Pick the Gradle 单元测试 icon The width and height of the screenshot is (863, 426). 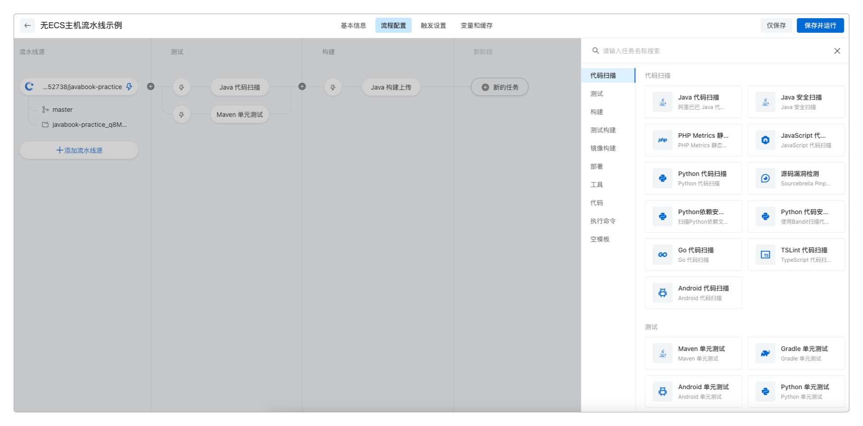click(x=765, y=353)
